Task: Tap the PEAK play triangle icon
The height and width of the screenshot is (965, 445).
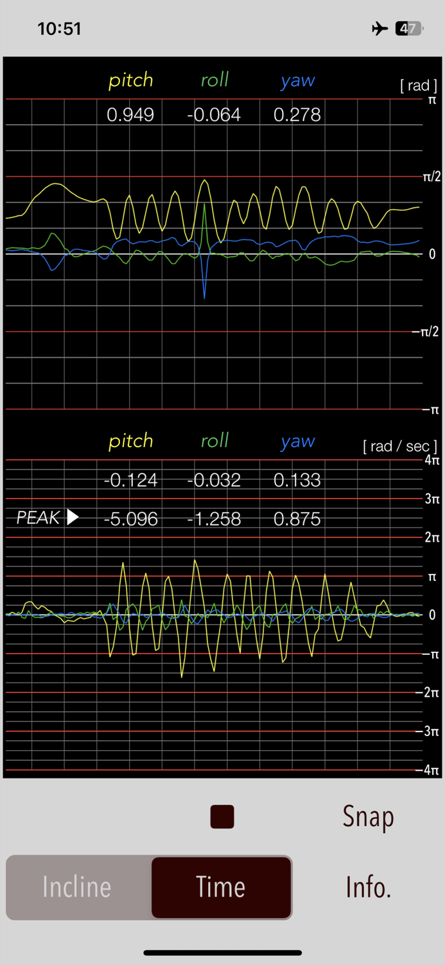Action: tap(73, 517)
